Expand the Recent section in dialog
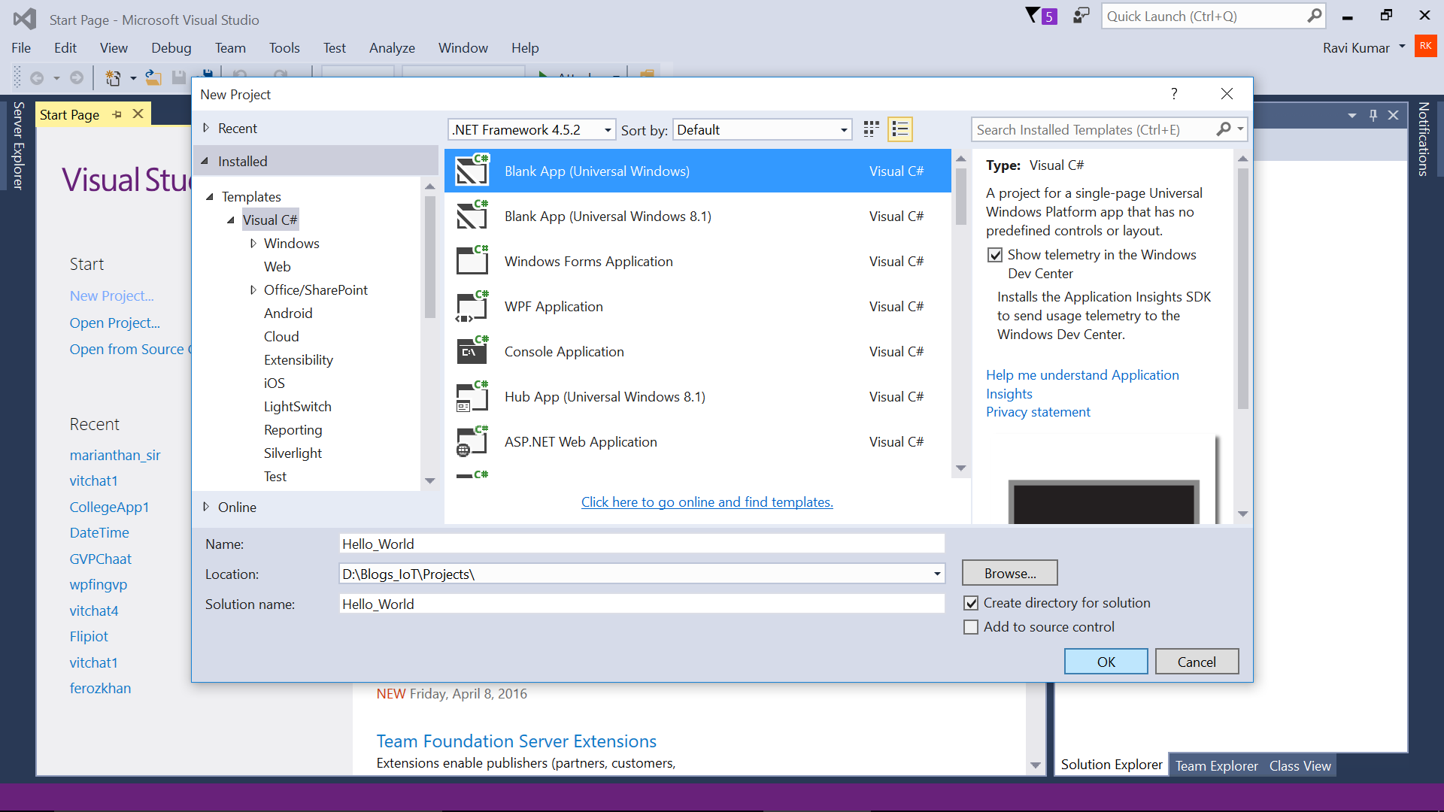 tap(205, 128)
